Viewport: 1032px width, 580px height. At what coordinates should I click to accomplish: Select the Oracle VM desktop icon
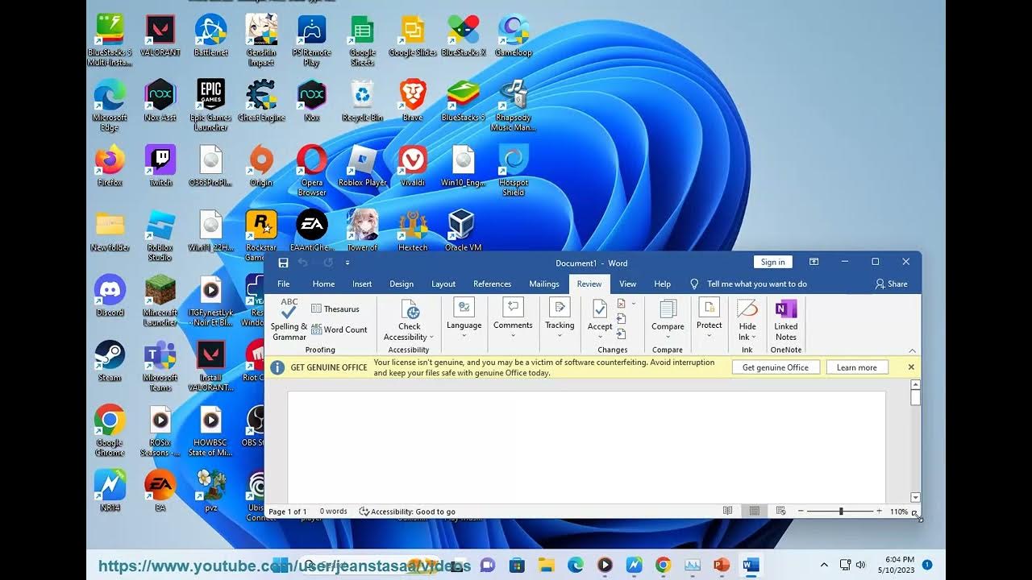462,230
